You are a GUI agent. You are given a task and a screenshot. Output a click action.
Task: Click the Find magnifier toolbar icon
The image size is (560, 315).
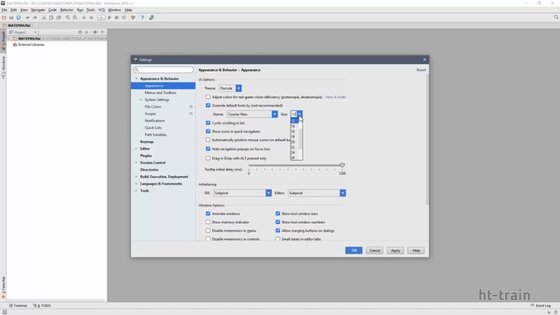(67, 17)
